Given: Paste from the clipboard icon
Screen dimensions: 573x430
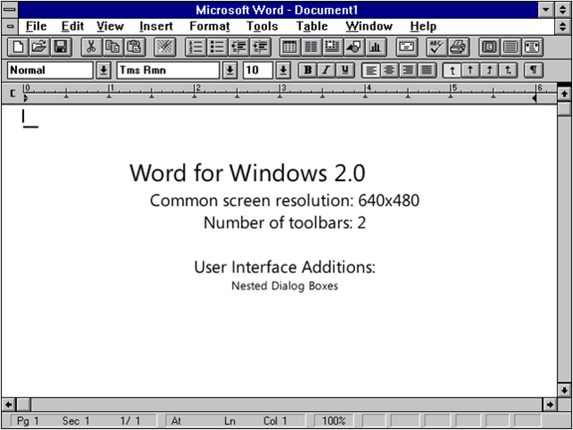Looking at the screenshot, I should [135, 47].
